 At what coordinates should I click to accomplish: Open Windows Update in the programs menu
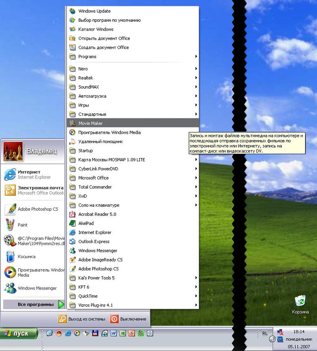[94, 11]
